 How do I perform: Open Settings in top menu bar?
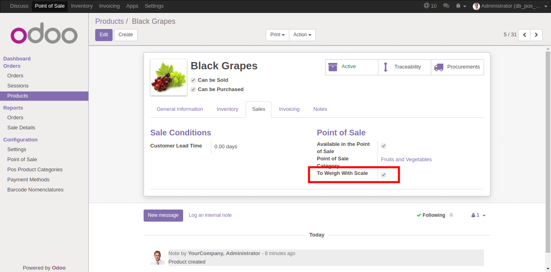click(x=154, y=6)
